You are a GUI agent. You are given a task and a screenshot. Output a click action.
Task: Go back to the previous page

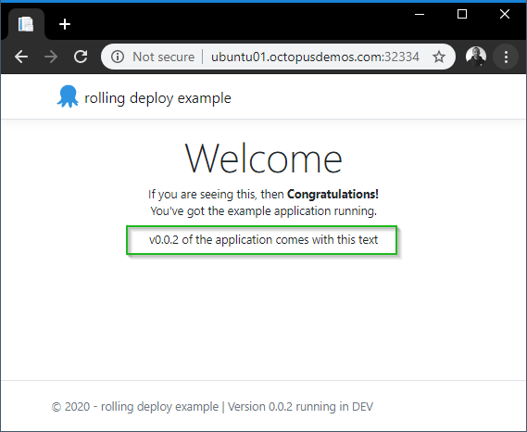coord(21,57)
